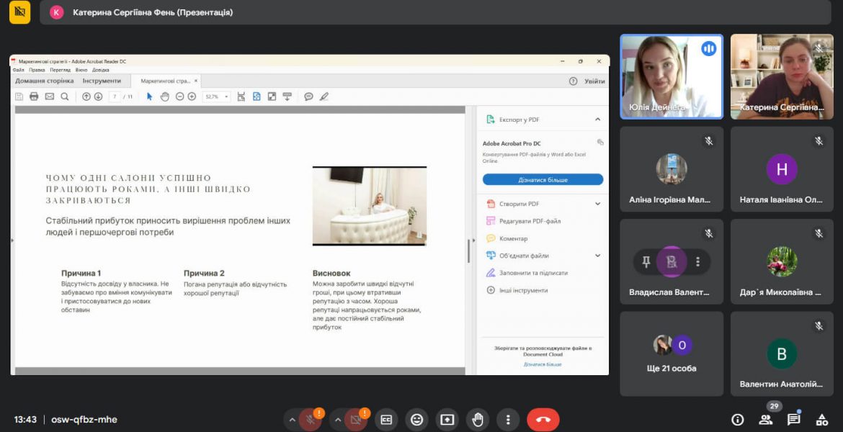Expand the Створити PDF chevron

pyautogui.click(x=597, y=204)
